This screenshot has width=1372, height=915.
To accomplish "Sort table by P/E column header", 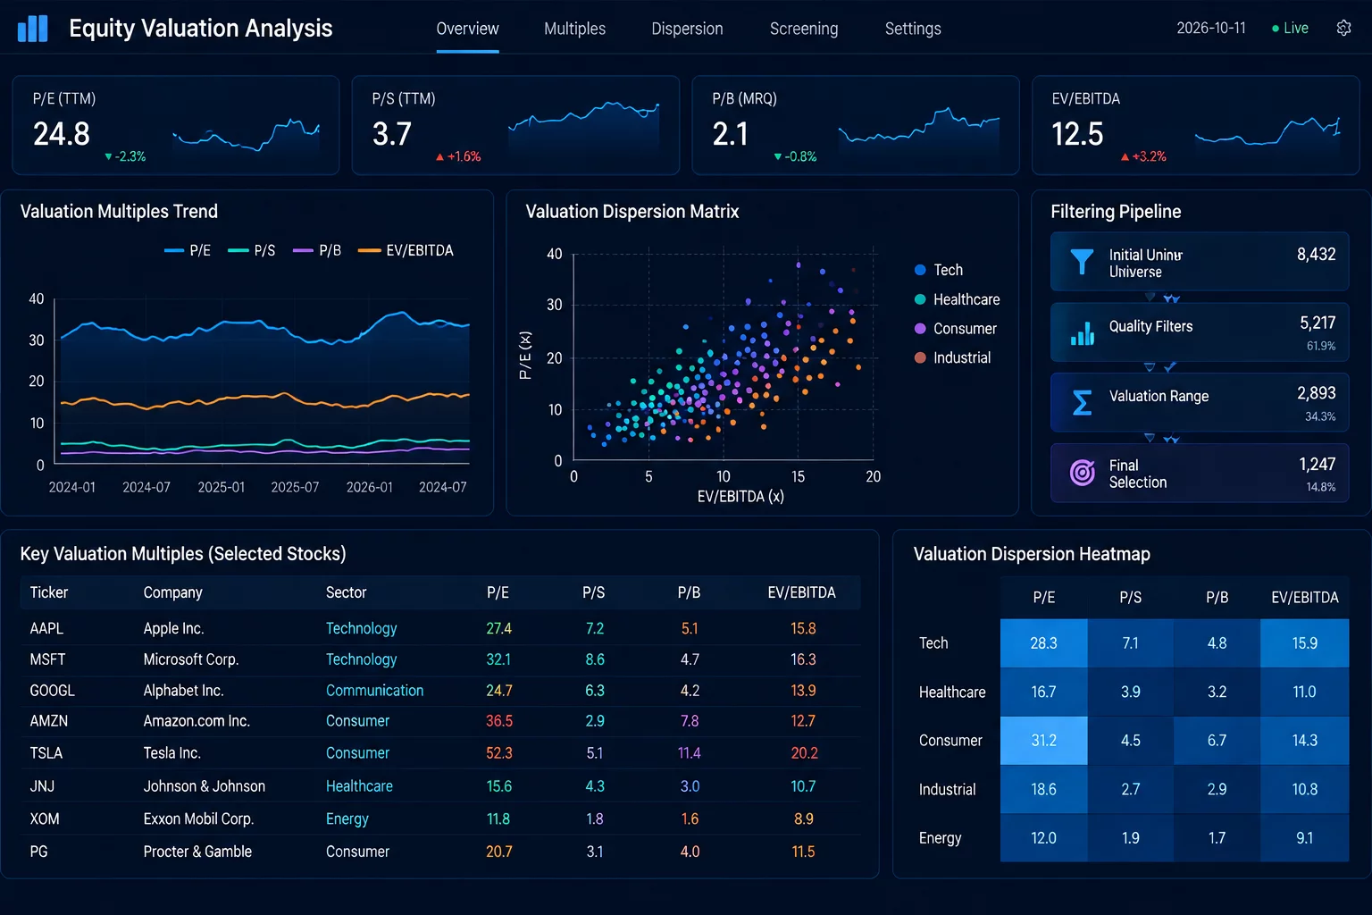I will coord(498,592).
